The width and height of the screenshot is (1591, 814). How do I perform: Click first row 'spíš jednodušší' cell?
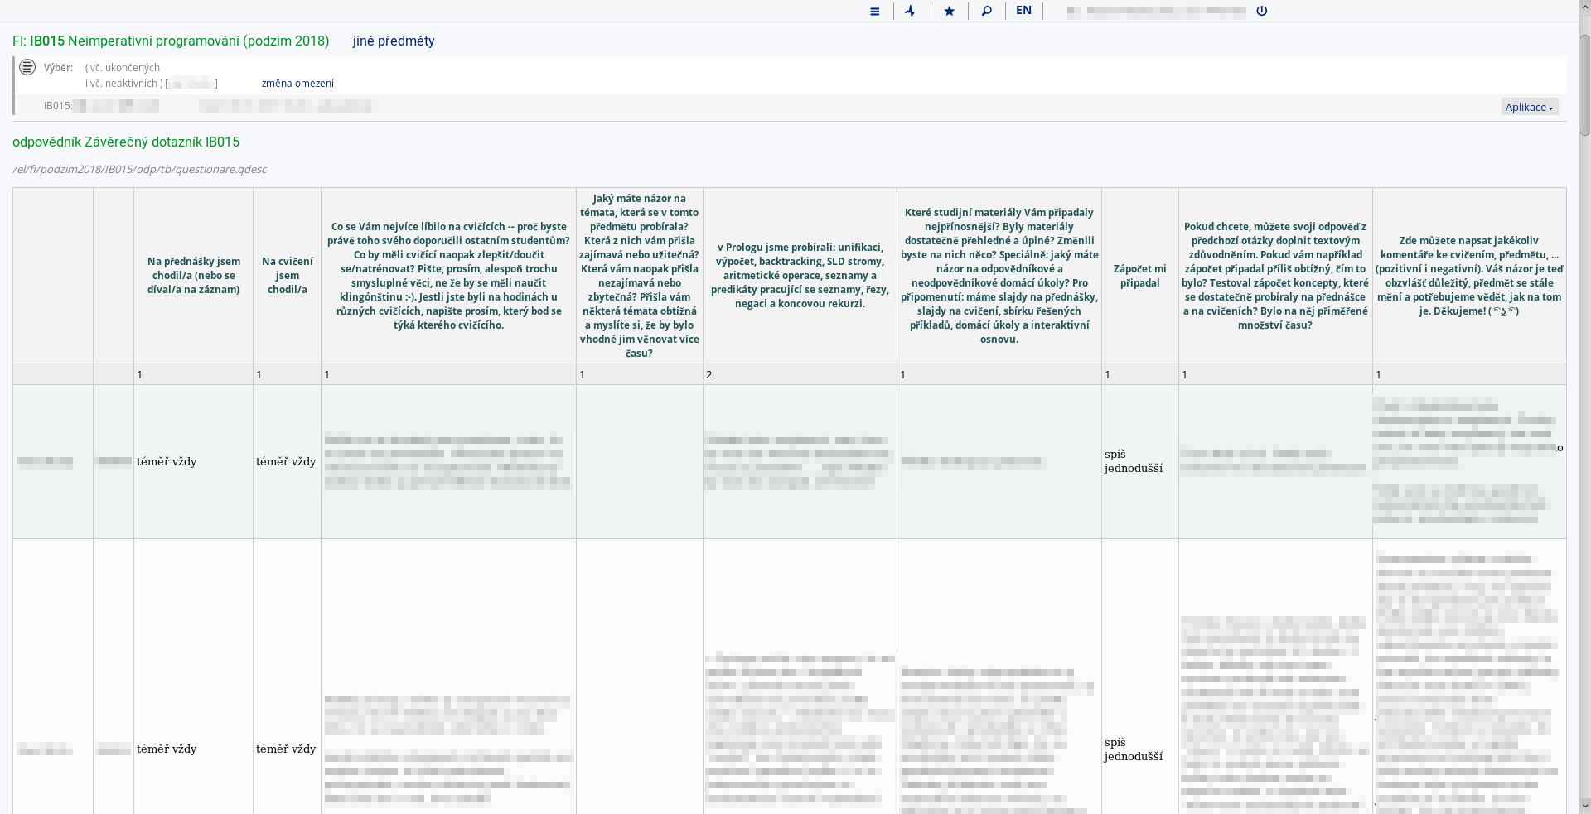click(1134, 461)
